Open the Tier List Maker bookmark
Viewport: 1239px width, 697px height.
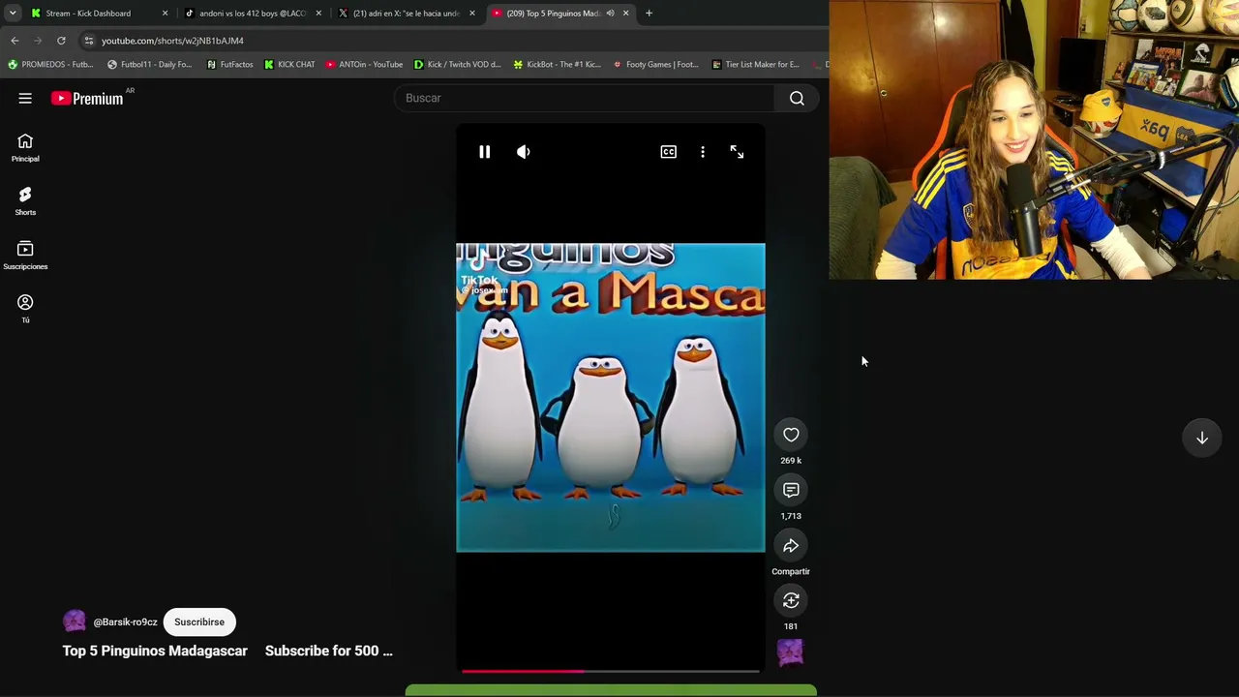point(755,65)
